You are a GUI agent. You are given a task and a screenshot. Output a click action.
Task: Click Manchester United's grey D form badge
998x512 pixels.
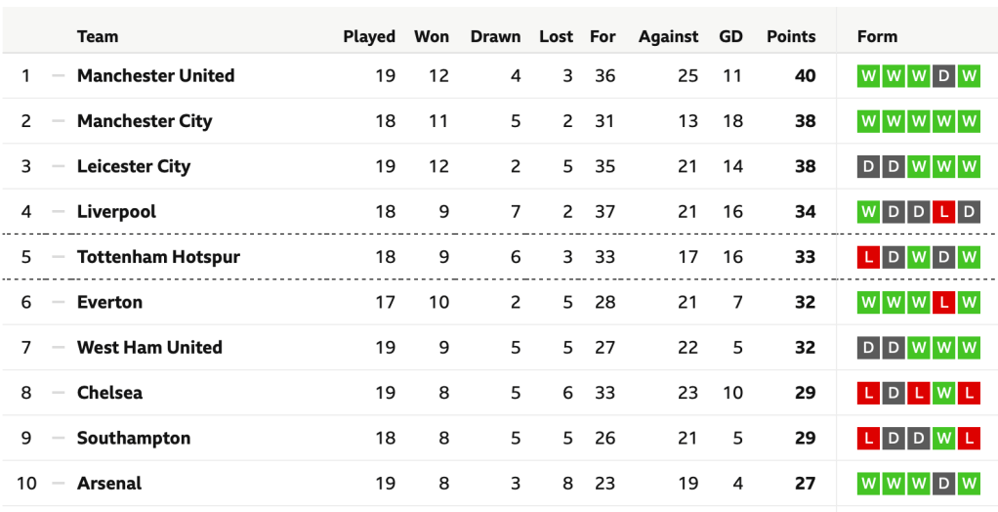(943, 76)
